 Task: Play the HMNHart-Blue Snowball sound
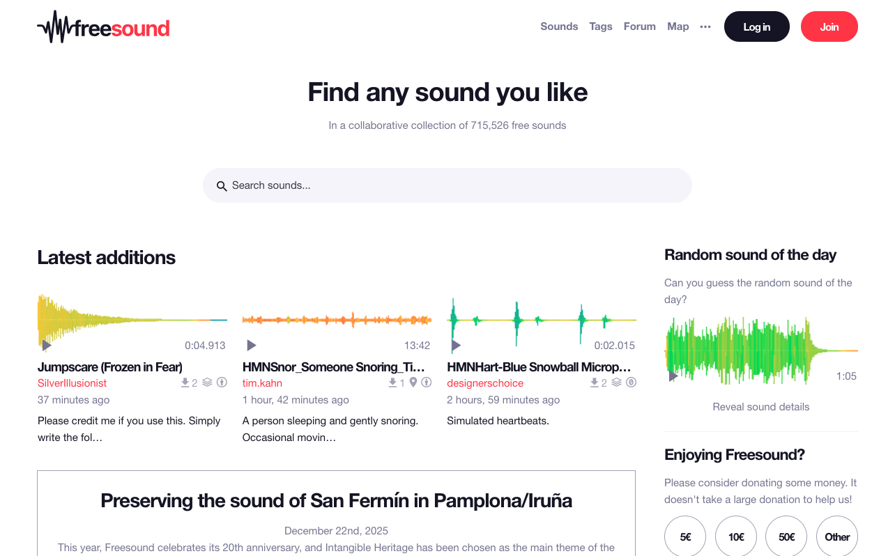click(457, 345)
